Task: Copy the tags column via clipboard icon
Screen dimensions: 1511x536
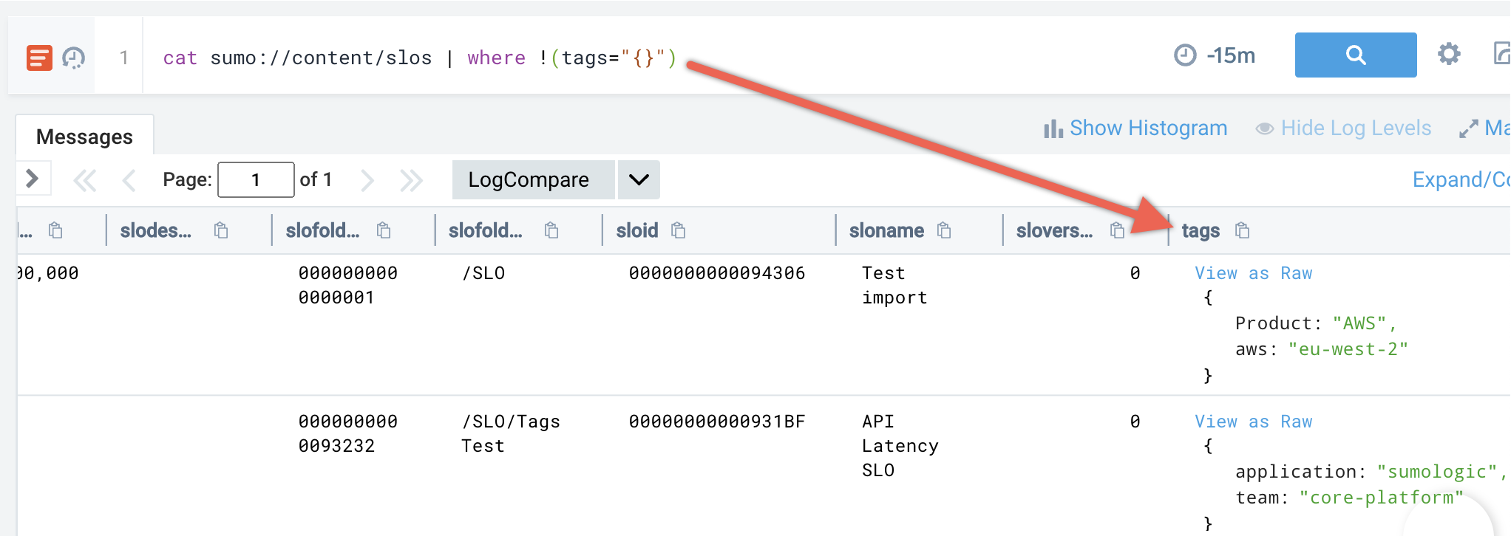Action: [1242, 231]
